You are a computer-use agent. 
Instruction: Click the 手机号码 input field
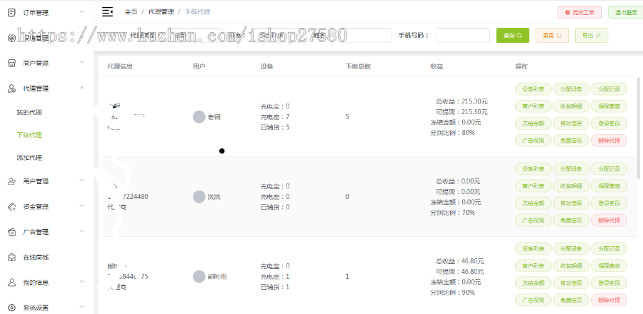(x=462, y=35)
